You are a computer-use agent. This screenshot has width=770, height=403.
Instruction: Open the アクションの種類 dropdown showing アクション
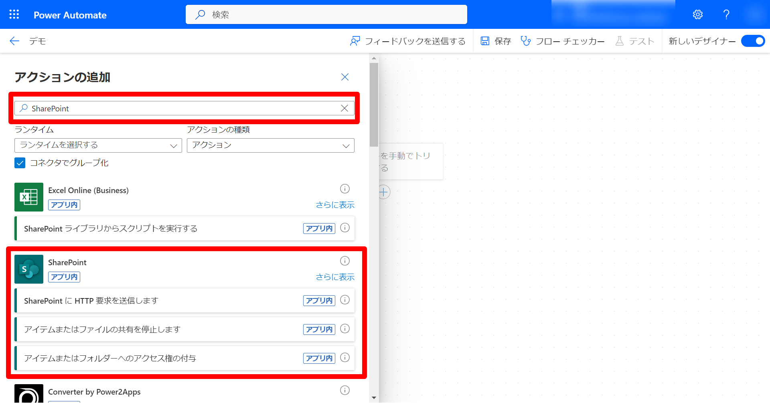click(270, 145)
